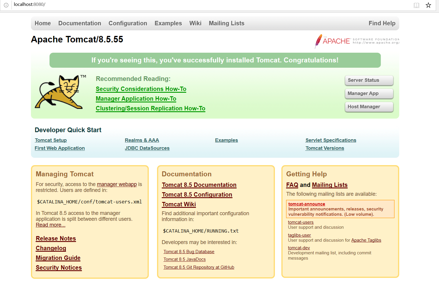Click the successfully installed Tomcat congratulations banner
This screenshot has width=439, height=282.
(215, 60)
